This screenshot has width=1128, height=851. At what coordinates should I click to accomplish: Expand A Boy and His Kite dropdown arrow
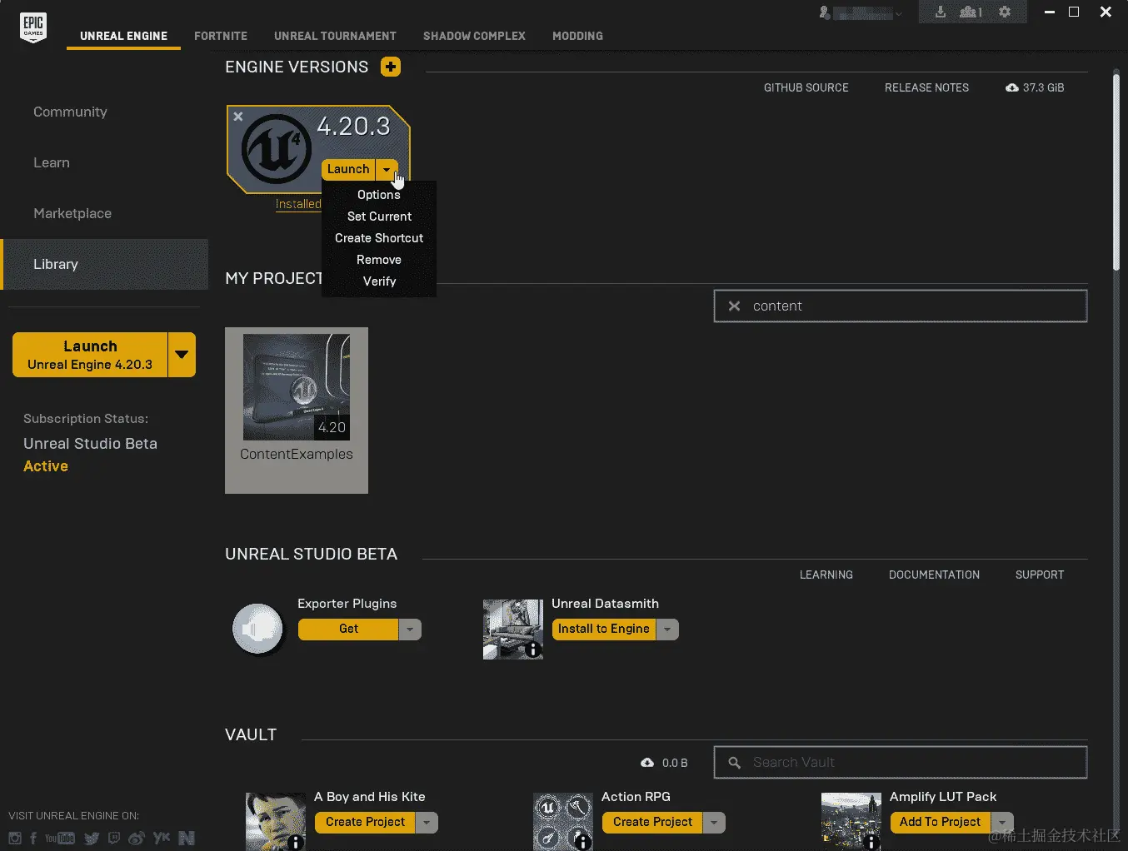coord(427,823)
